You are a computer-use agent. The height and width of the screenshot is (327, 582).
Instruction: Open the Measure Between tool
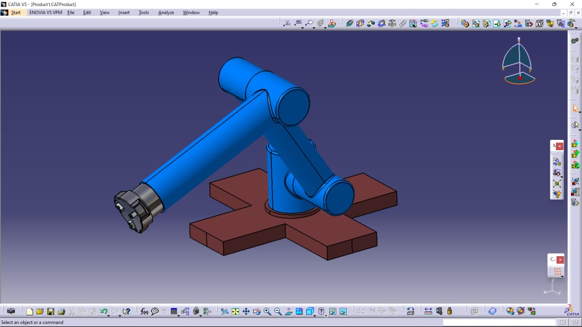click(x=429, y=311)
